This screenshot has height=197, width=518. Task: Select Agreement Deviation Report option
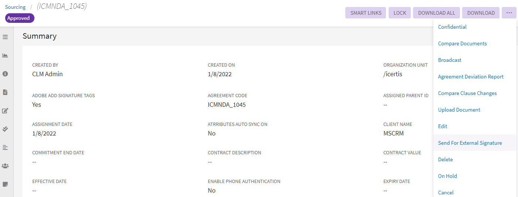[x=471, y=77]
